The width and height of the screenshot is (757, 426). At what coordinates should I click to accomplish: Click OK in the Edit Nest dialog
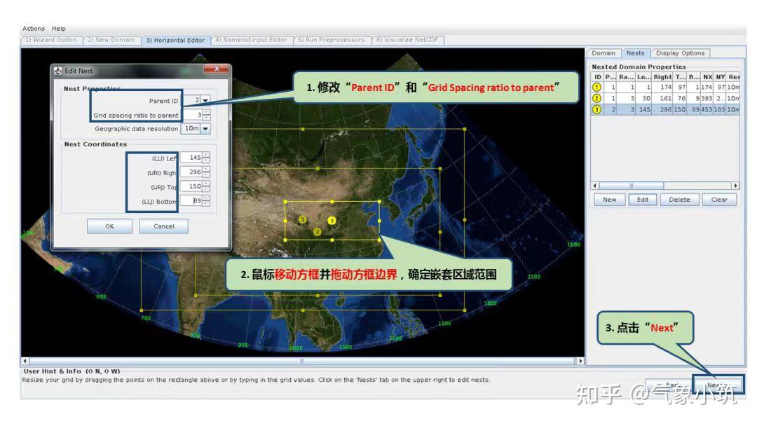pos(109,226)
